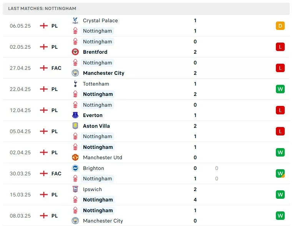
Task: Click the Brentford club crest
Action: [75, 52]
